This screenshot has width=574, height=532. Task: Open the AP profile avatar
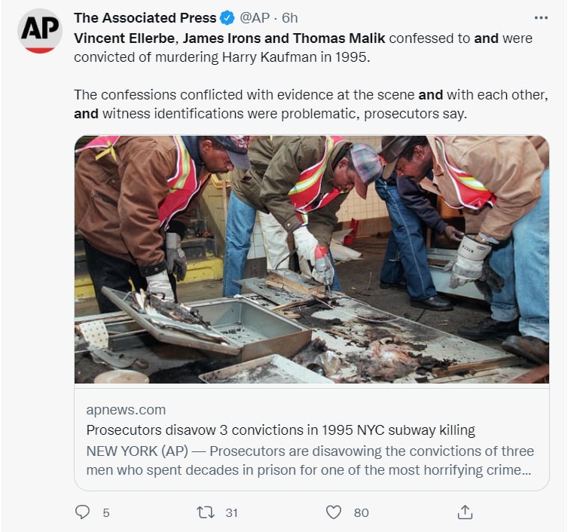(39, 31)
